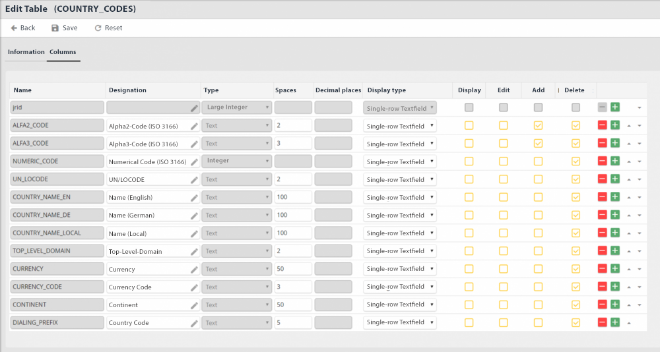Enable Display checkbox for COUNTRY_NAME_EN
Viewport: 660px width, 352px height.
pos(469,197)
